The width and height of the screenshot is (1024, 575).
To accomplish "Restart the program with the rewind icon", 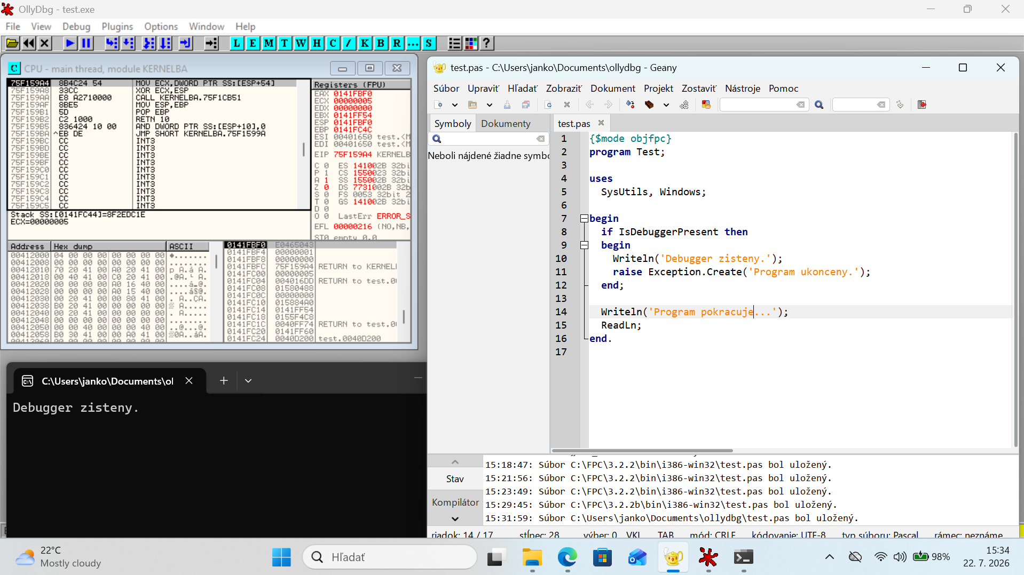I will coord(29,43).
